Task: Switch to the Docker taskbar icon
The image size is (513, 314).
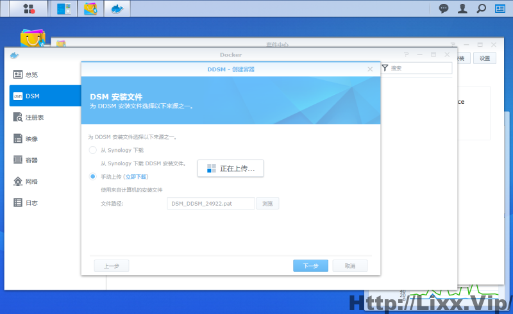Action: coord(117,8)
